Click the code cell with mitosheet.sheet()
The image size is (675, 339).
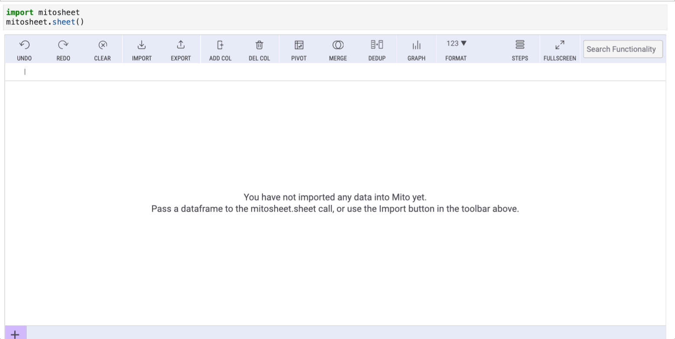335,17
